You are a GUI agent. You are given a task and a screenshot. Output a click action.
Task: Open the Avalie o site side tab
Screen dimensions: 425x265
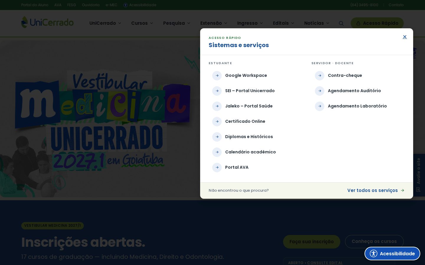click(419, 175)
